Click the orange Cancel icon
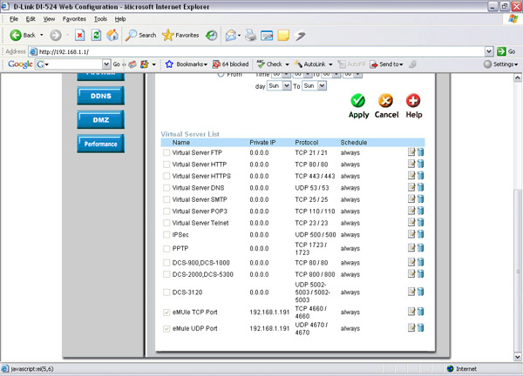The image size is (523, 376). [386, 102]
